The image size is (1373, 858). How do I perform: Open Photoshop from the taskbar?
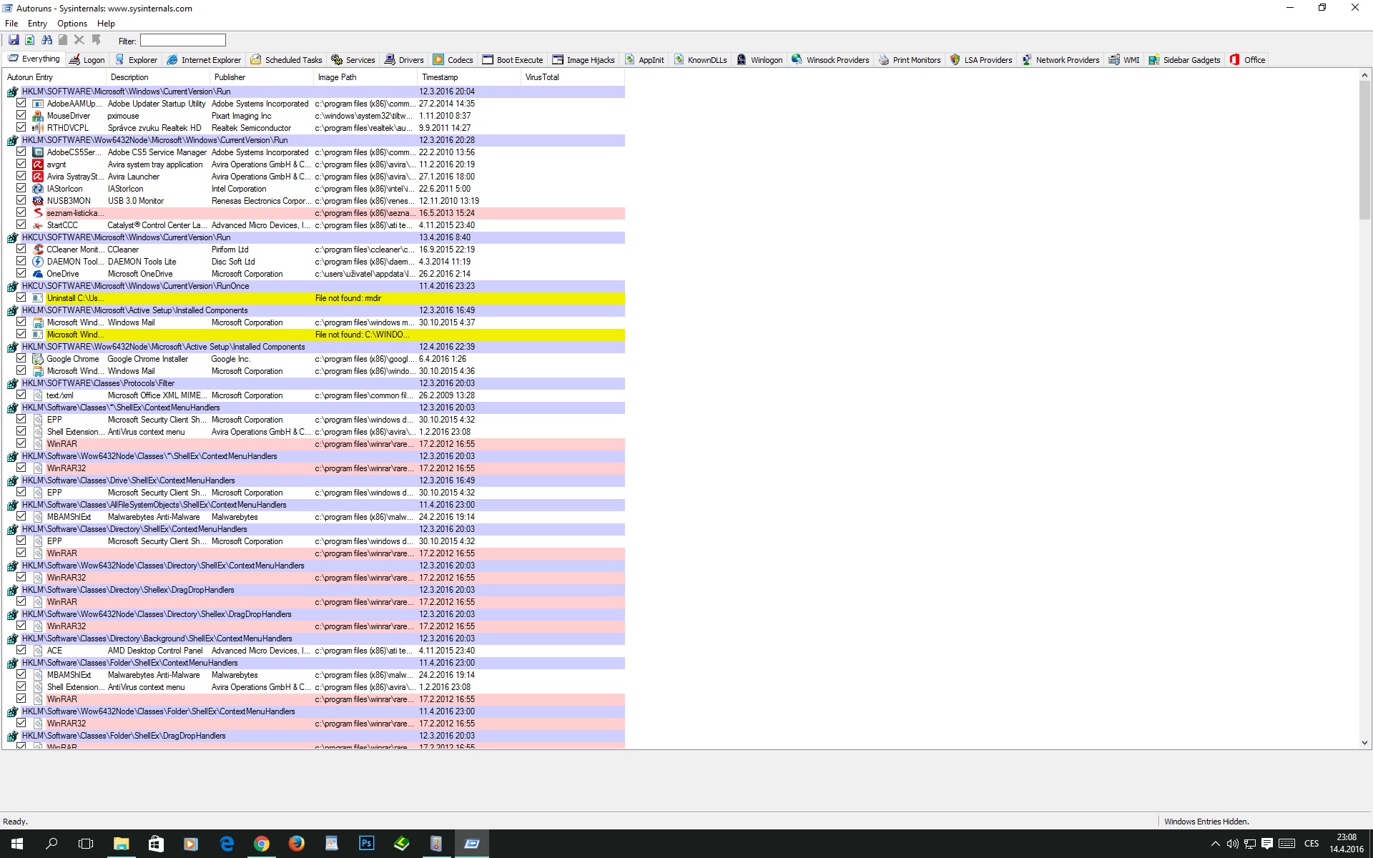tap(366, 844)
